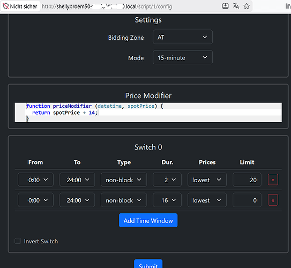Click the 'Nicht sicher' security warning icon
This screenshot has height=268, width=291.
pyautogui.click(x=6, y=6)
